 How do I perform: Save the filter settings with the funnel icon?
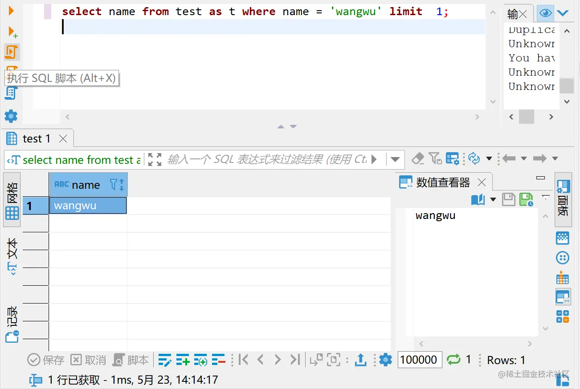(x=435, y=158)
